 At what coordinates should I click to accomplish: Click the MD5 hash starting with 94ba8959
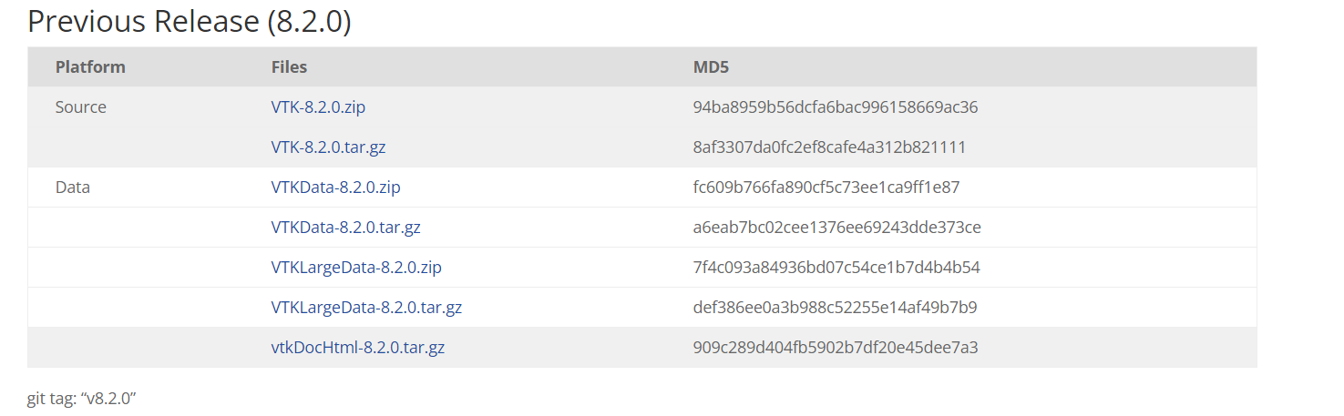click(836, 107)
